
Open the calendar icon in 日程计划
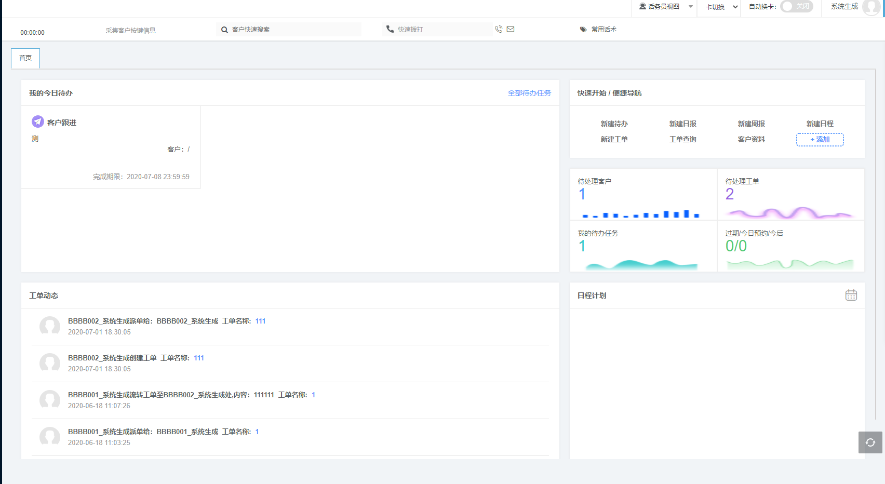tap(851, 295)
